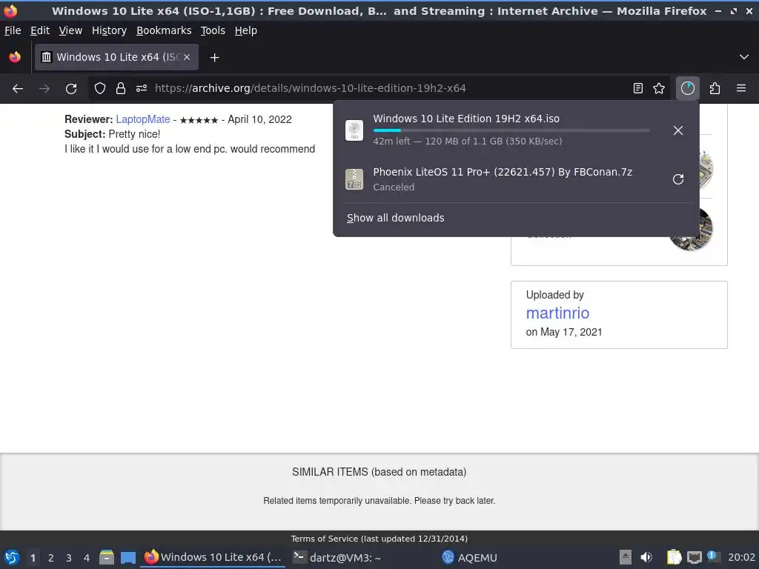The height and width of the screenshot is (569, 759).
Task: Open the clipboard manager tray icon
Action: click(674, 557)
